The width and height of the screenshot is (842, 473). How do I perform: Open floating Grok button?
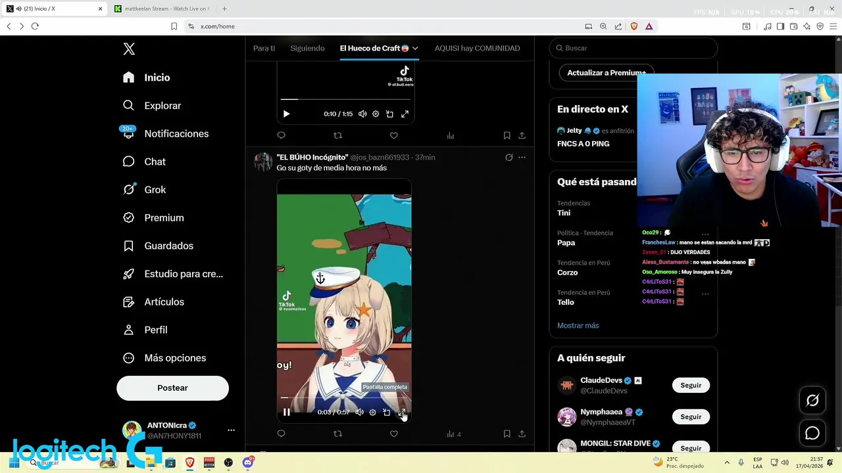[812, 401]
